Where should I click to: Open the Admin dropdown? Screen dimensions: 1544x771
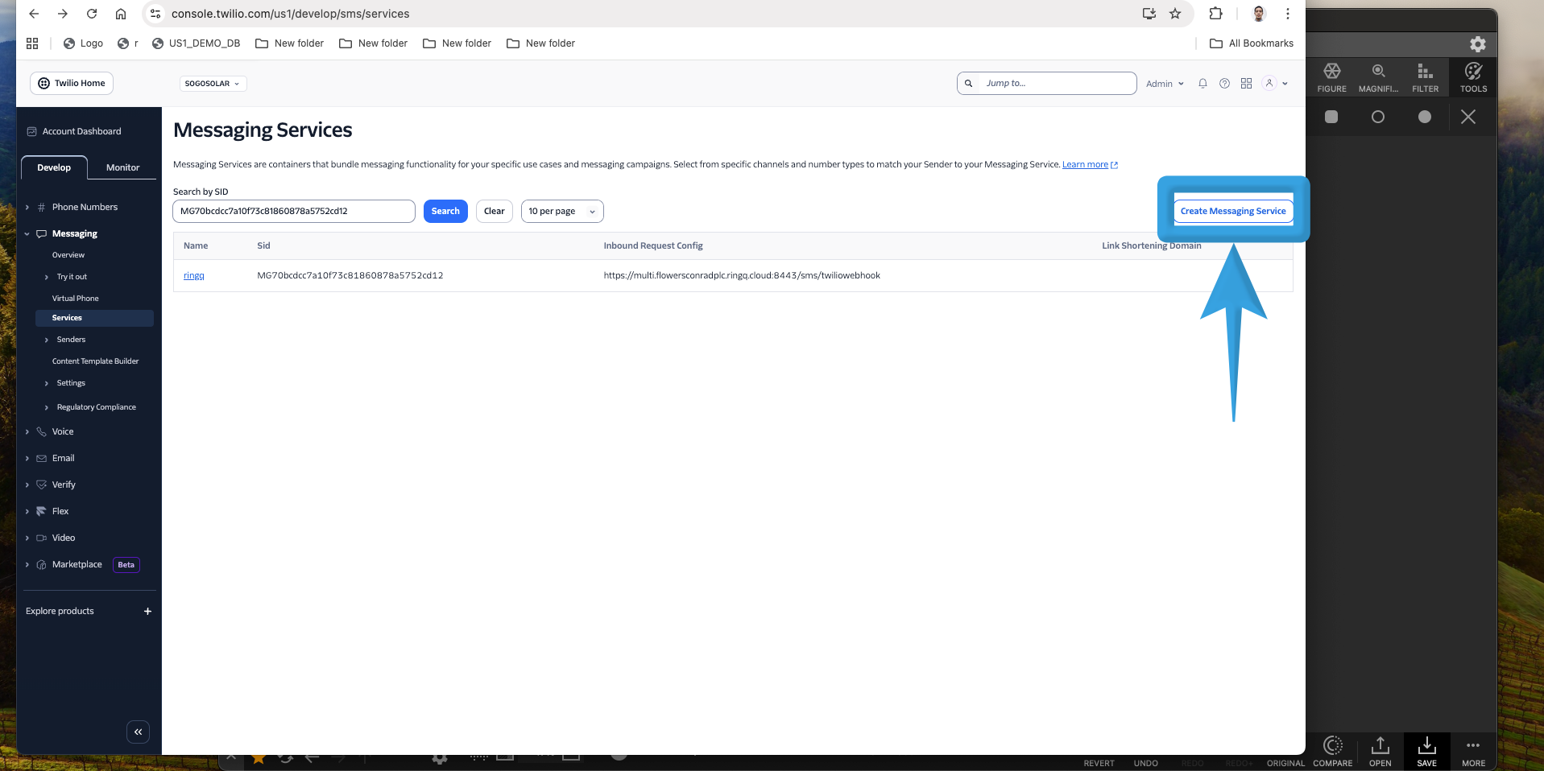click(1165, 84)
